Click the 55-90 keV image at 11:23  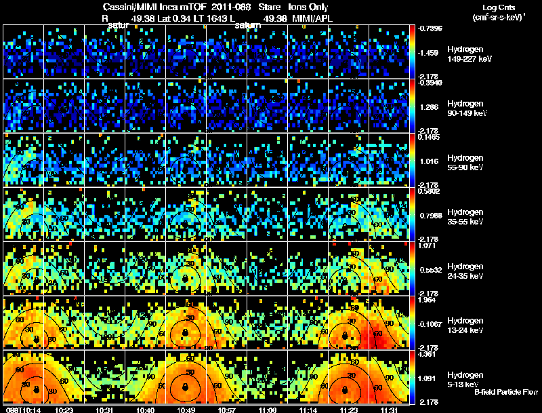[348, 160]
